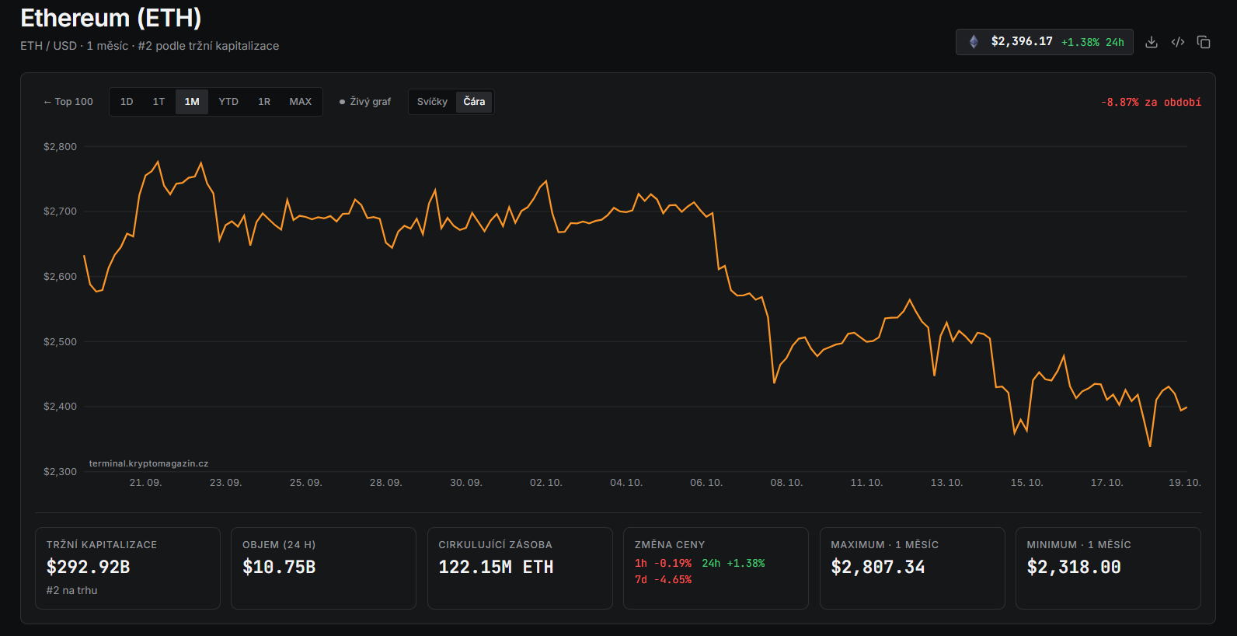Select the 1D time range
The image size is (1237, 636).
127,102
